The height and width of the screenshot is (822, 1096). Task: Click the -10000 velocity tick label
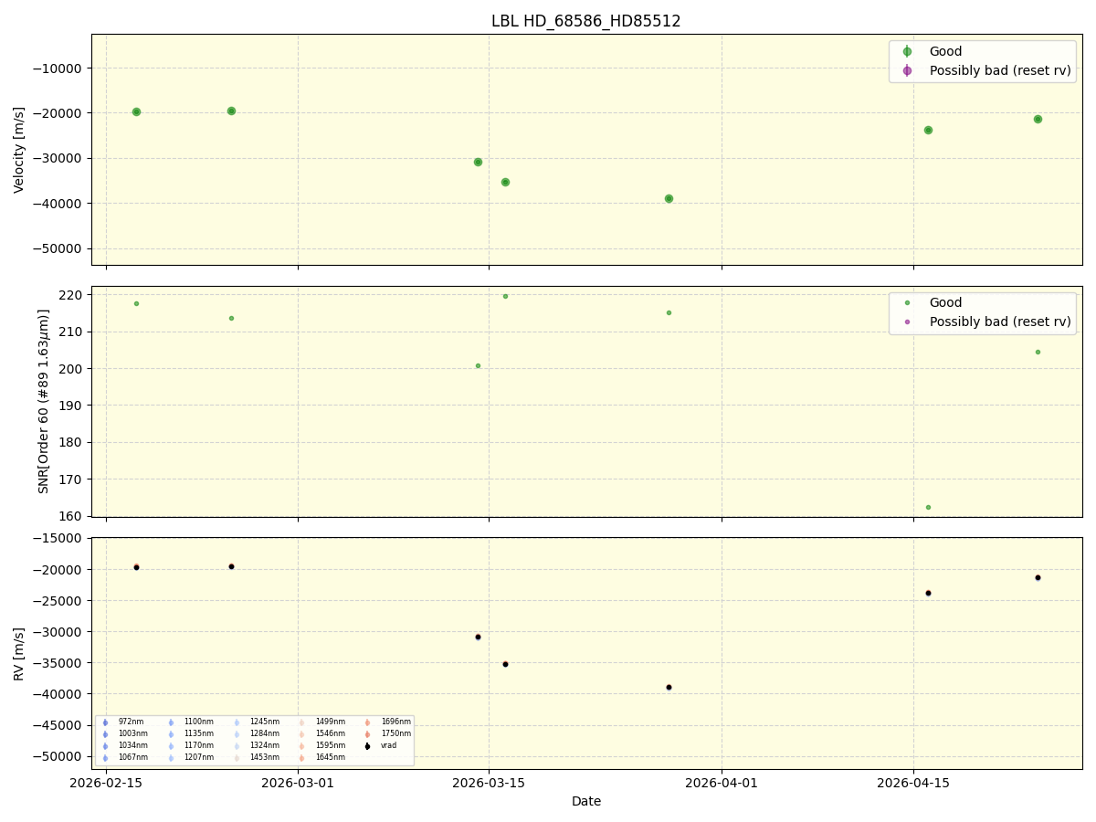(x=58, y=68)
